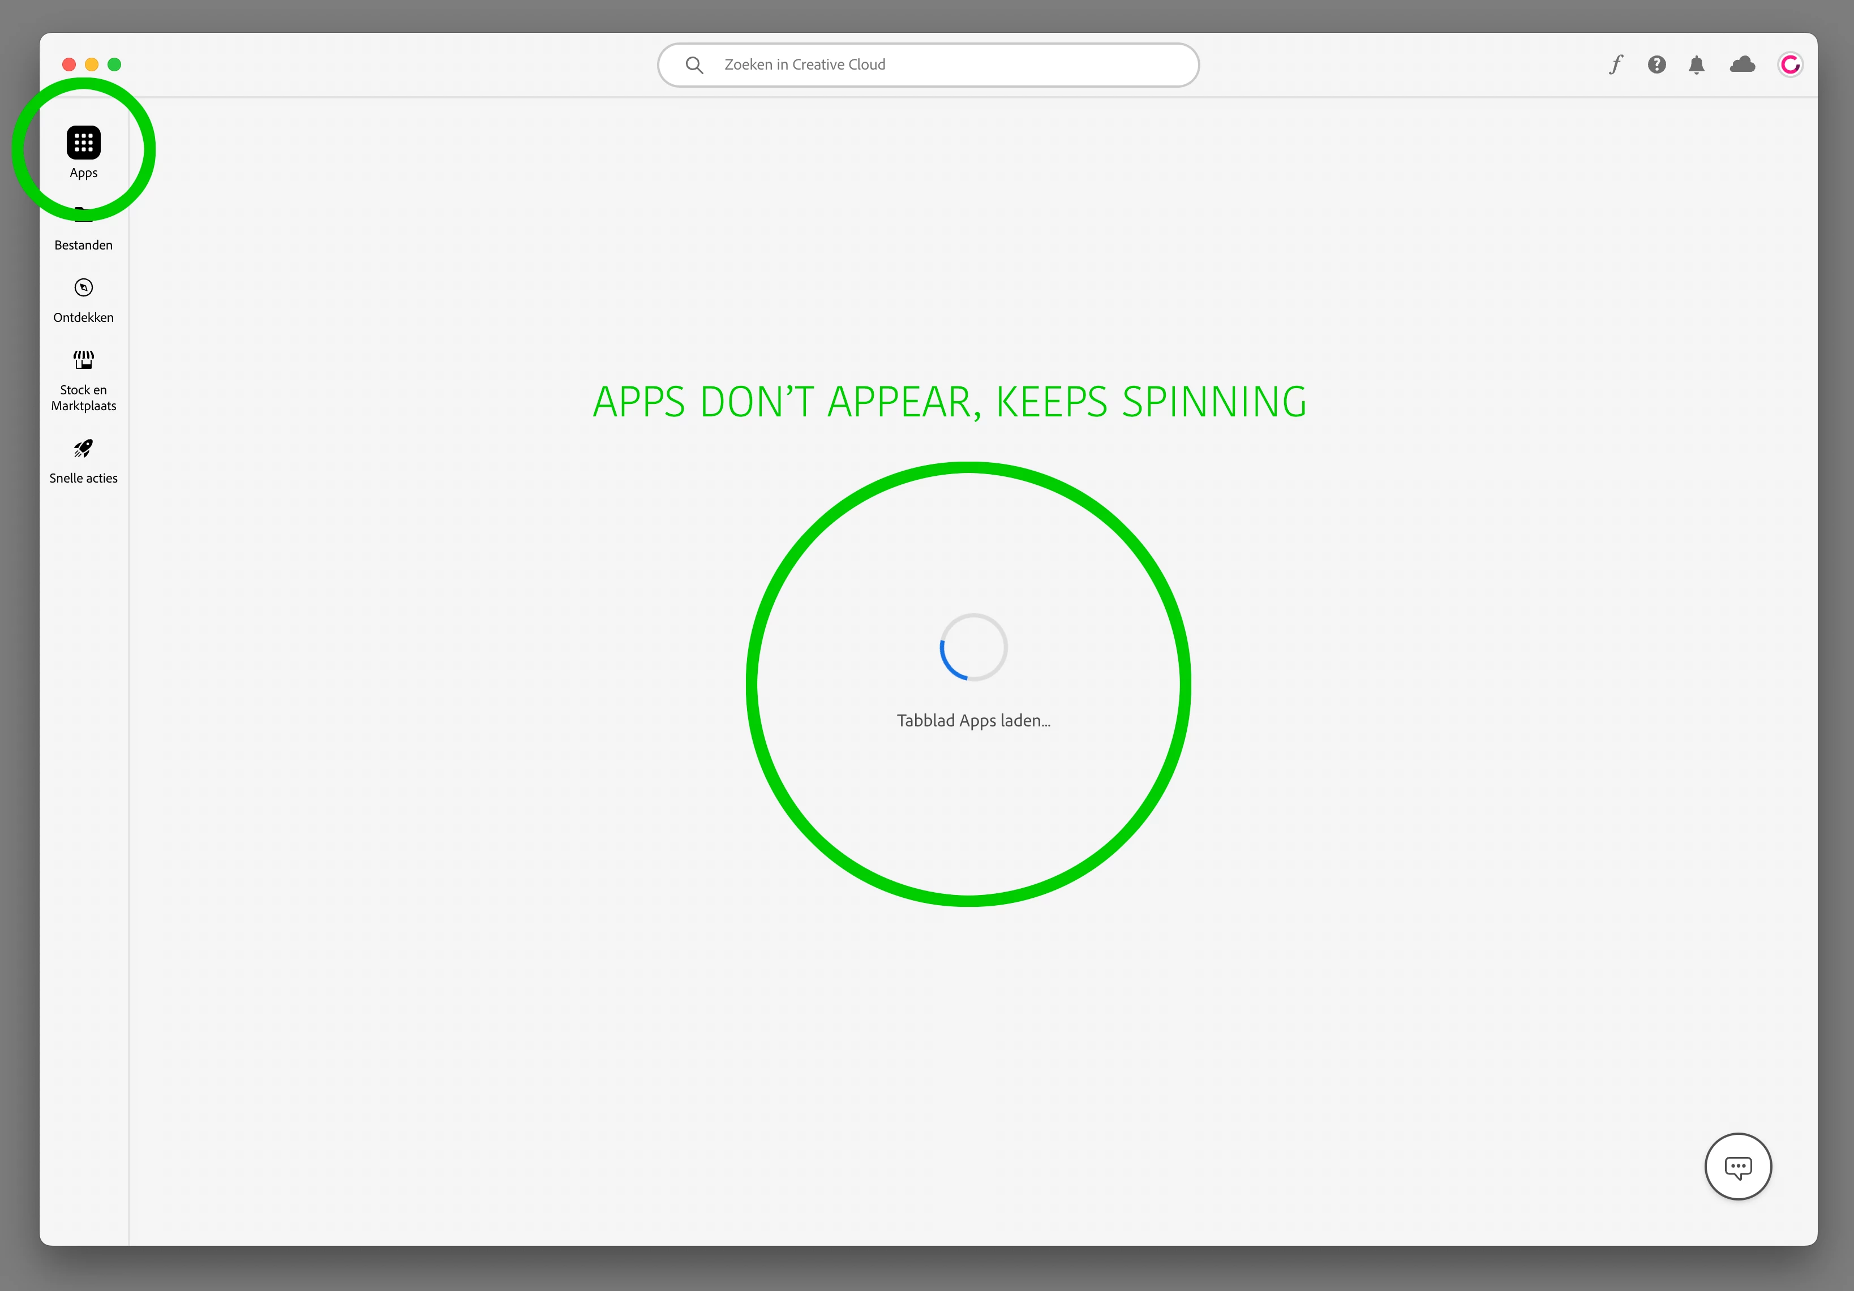Click the 'Snelle acties' label
Screen dimensions: 1854x1291
(83, 478)
